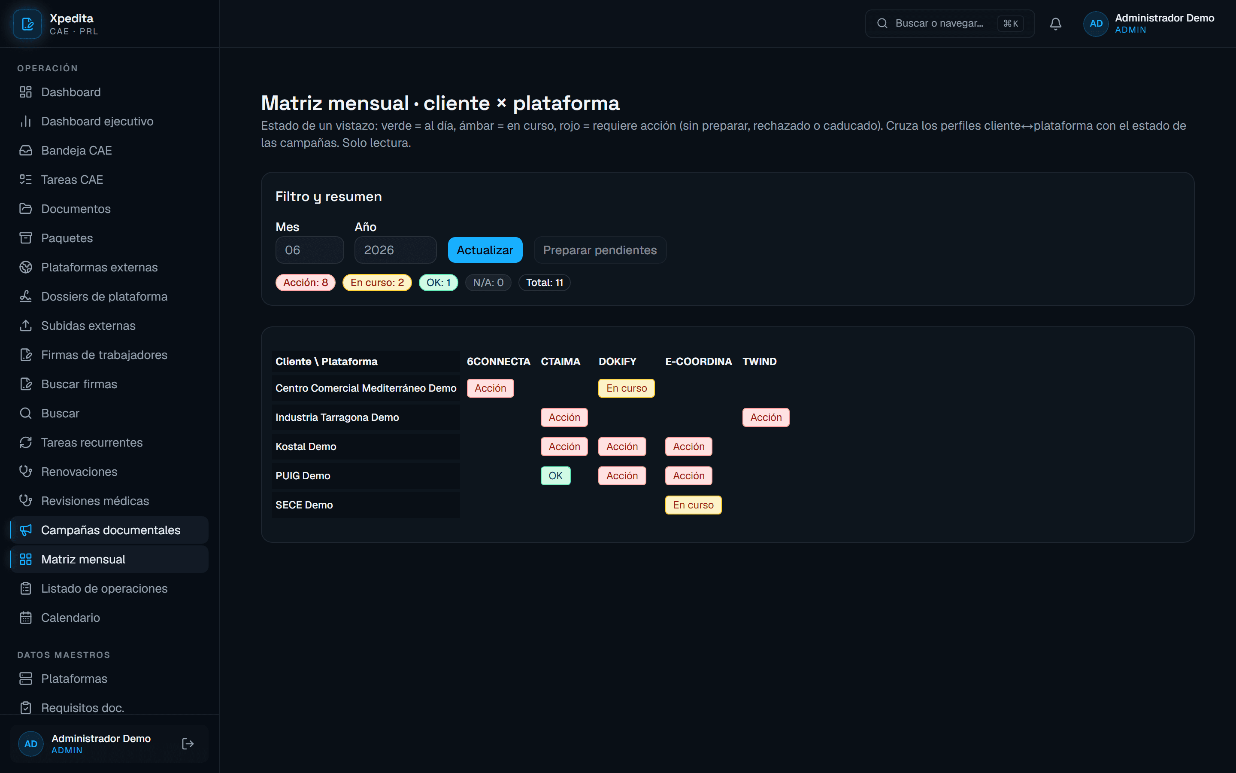The image size is (1236, 773).
Task: Click the Listado de operaciones clipboard icon
Action: [26, 588]
